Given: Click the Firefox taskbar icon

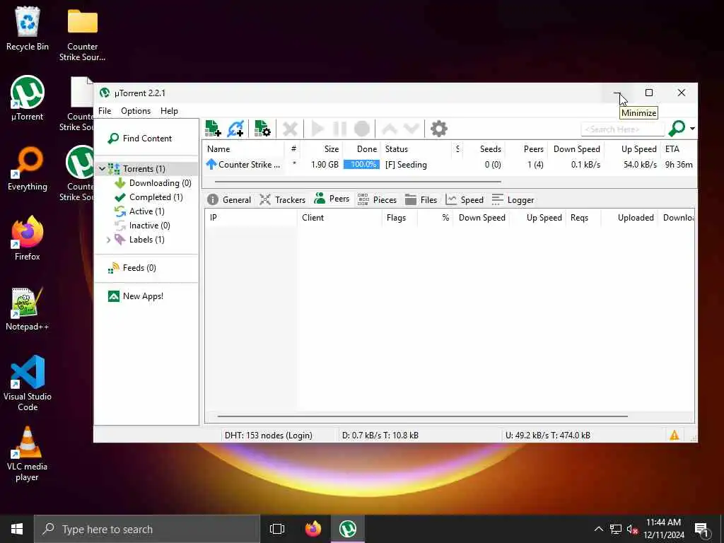Looking at the screenshot, I should (313, 529).
